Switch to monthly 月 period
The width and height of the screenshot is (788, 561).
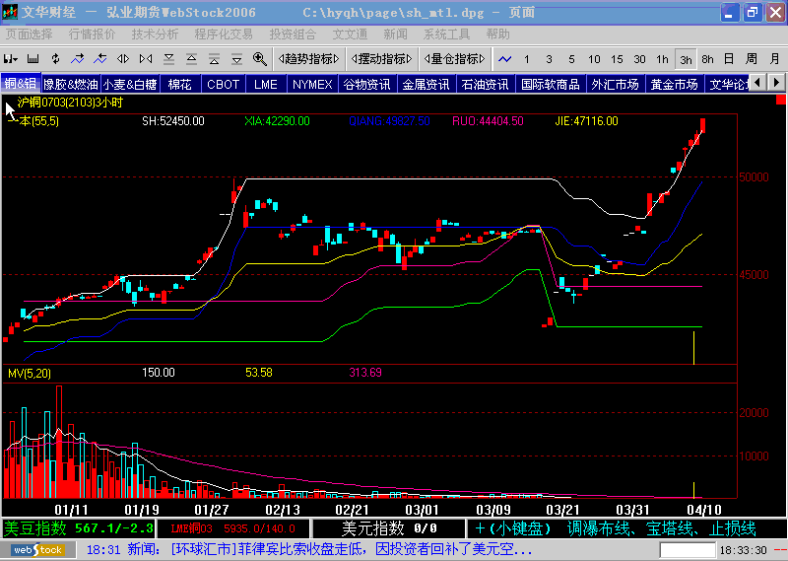(x=774, y=59)
